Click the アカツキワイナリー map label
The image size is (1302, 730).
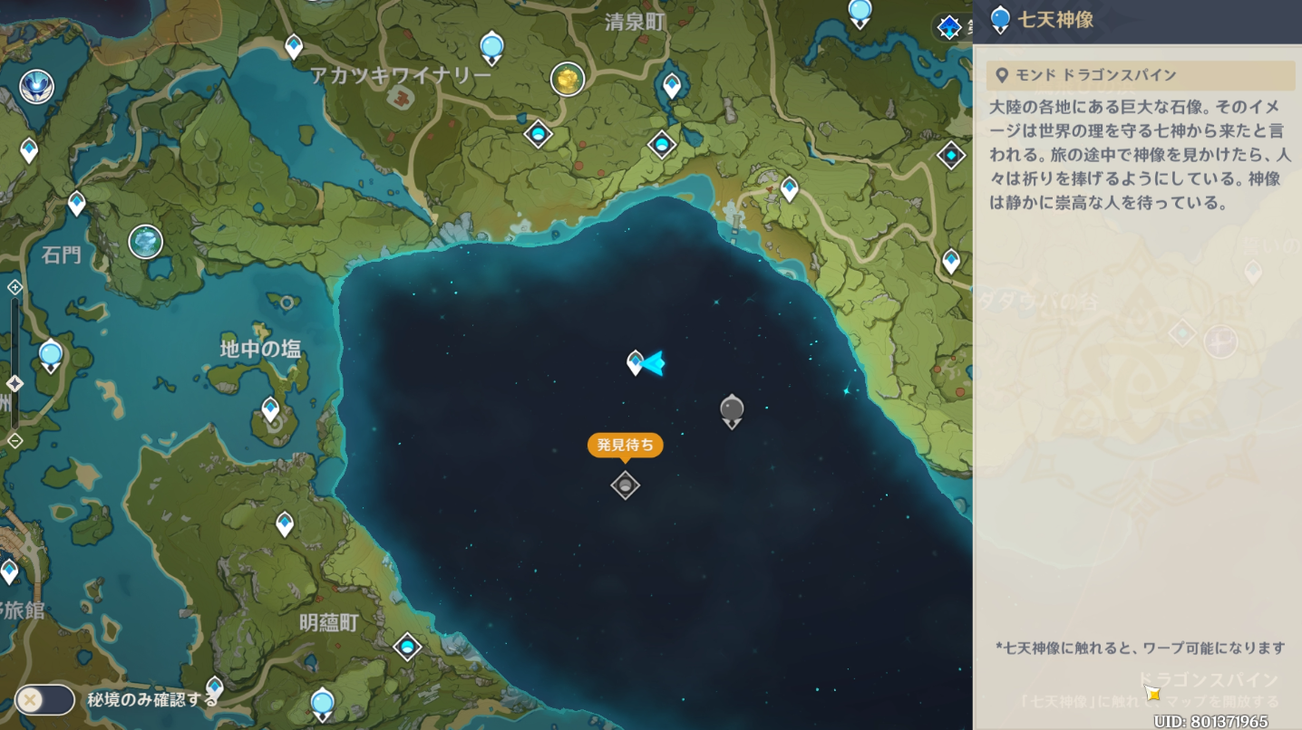click(401, 75)
